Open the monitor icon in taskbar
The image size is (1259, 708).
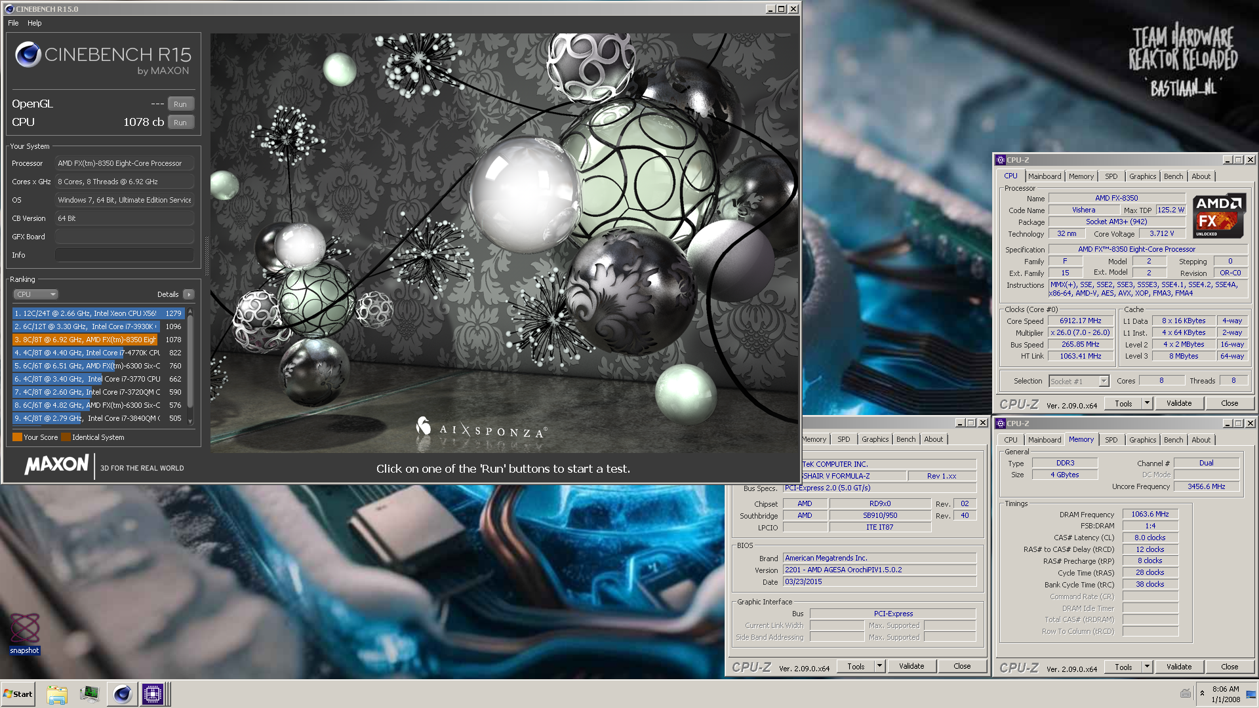(x=89, y=694)
